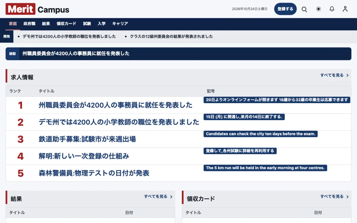Open the キャリア nav item
The height and width of the screenshot is (223, 357).
[120, 24]
